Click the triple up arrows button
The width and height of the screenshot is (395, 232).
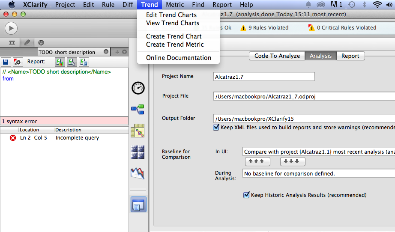click(257, 161)
